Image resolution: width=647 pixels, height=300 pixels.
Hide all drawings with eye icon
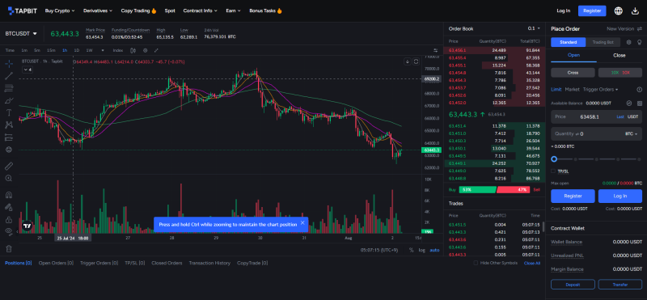click(9, 231)
